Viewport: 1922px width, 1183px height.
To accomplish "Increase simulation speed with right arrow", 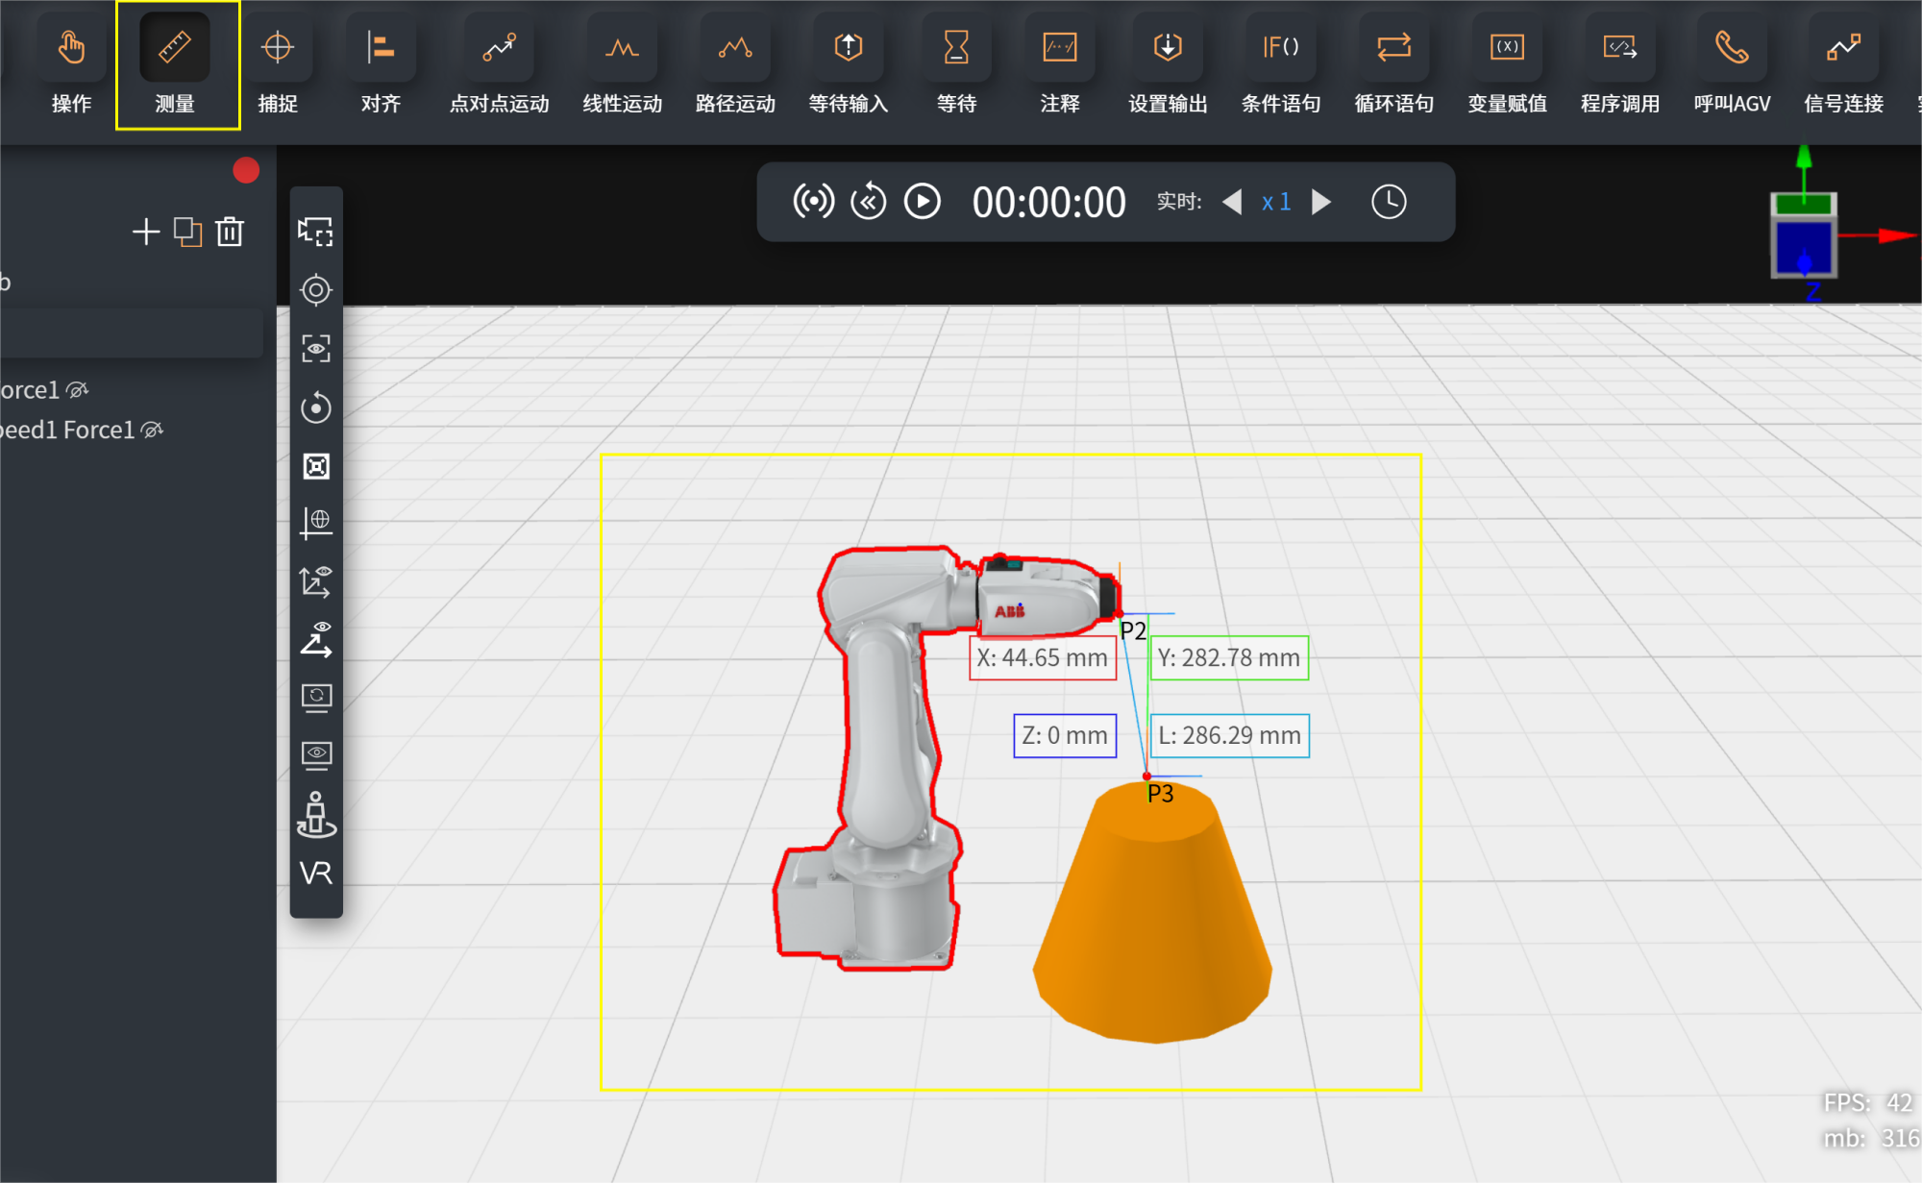I will (x=1322, y=202).
